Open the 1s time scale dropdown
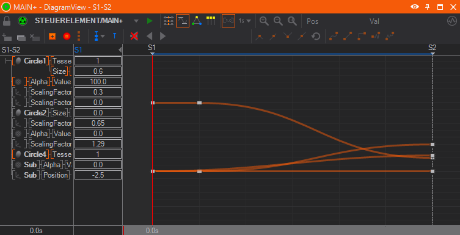Image resolution: width=460 pixels, height=235 pixels. (245, 21)
